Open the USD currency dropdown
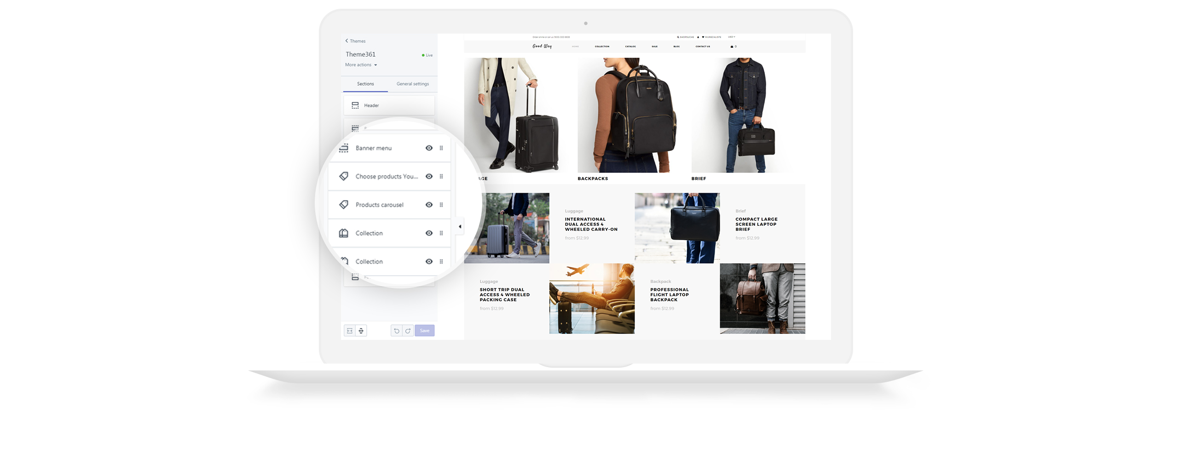 coord(732,37)
